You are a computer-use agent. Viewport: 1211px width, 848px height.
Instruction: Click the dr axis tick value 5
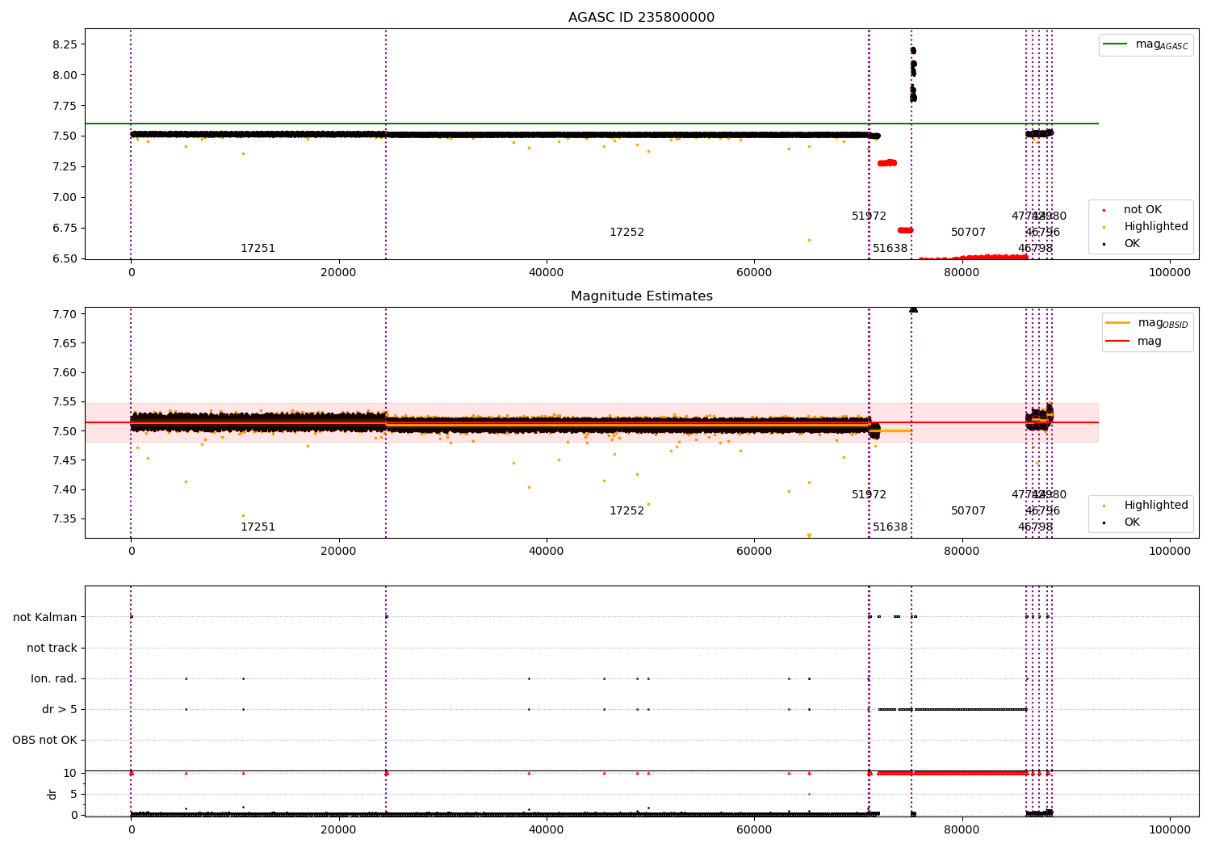click(x=74, y=794)
